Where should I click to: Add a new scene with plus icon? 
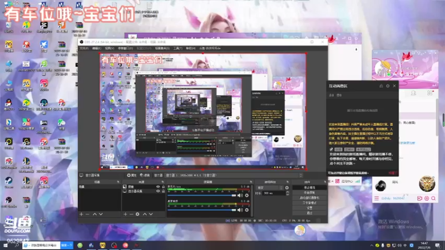81,214
